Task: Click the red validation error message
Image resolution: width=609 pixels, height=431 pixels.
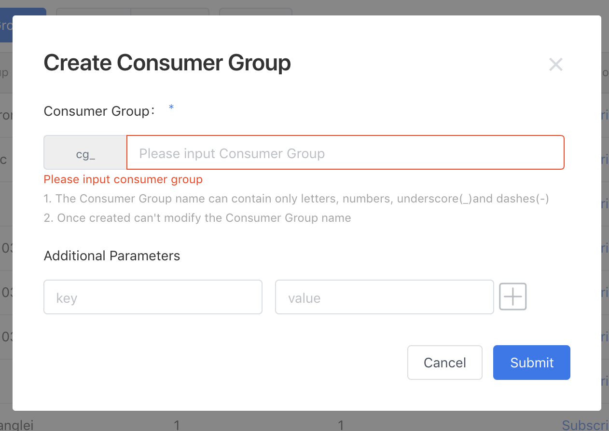Action: coord(123,179)
